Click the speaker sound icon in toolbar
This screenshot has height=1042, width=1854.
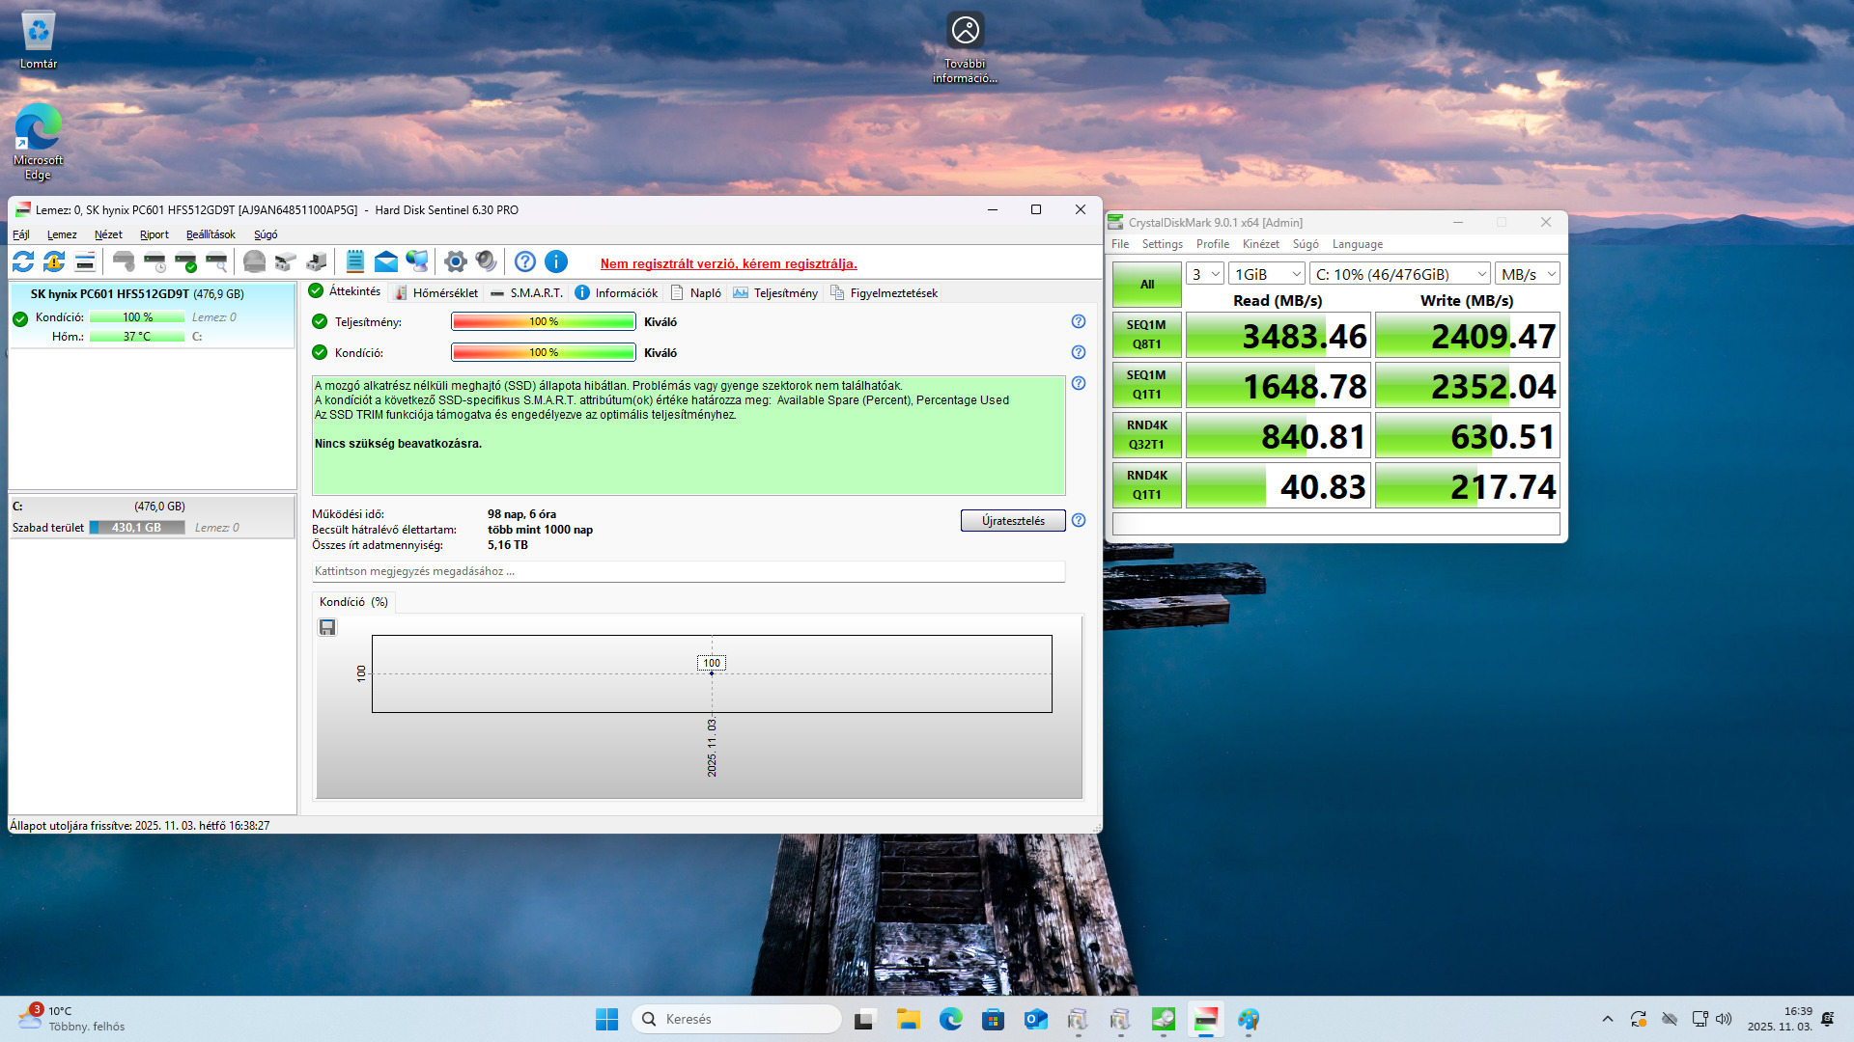point(486,261)
